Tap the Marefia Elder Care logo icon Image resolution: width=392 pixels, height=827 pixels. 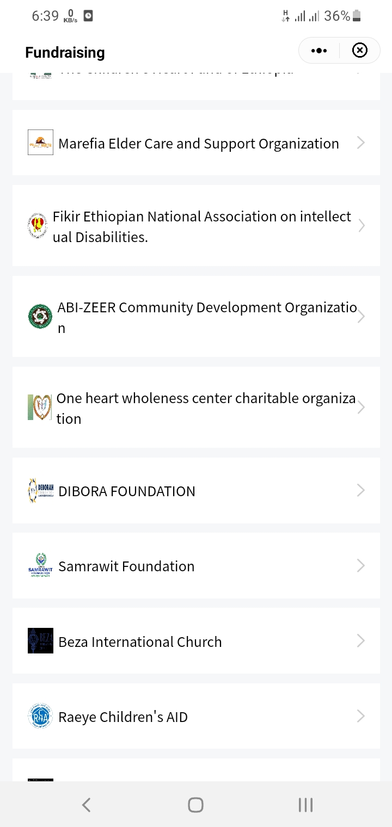coord(40,143)
